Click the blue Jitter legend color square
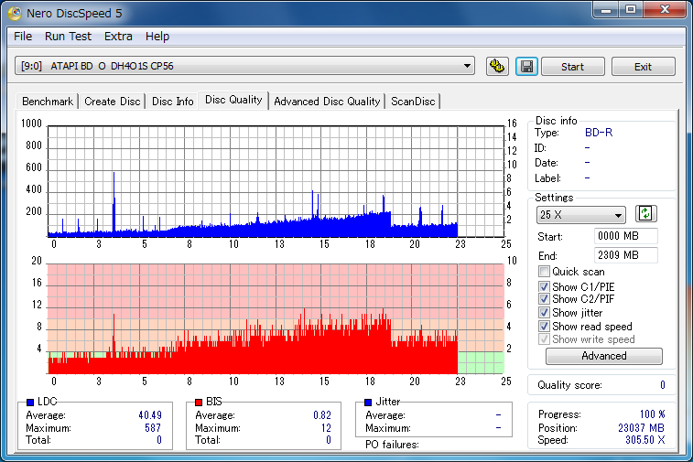693x462 pixels. 368,402
